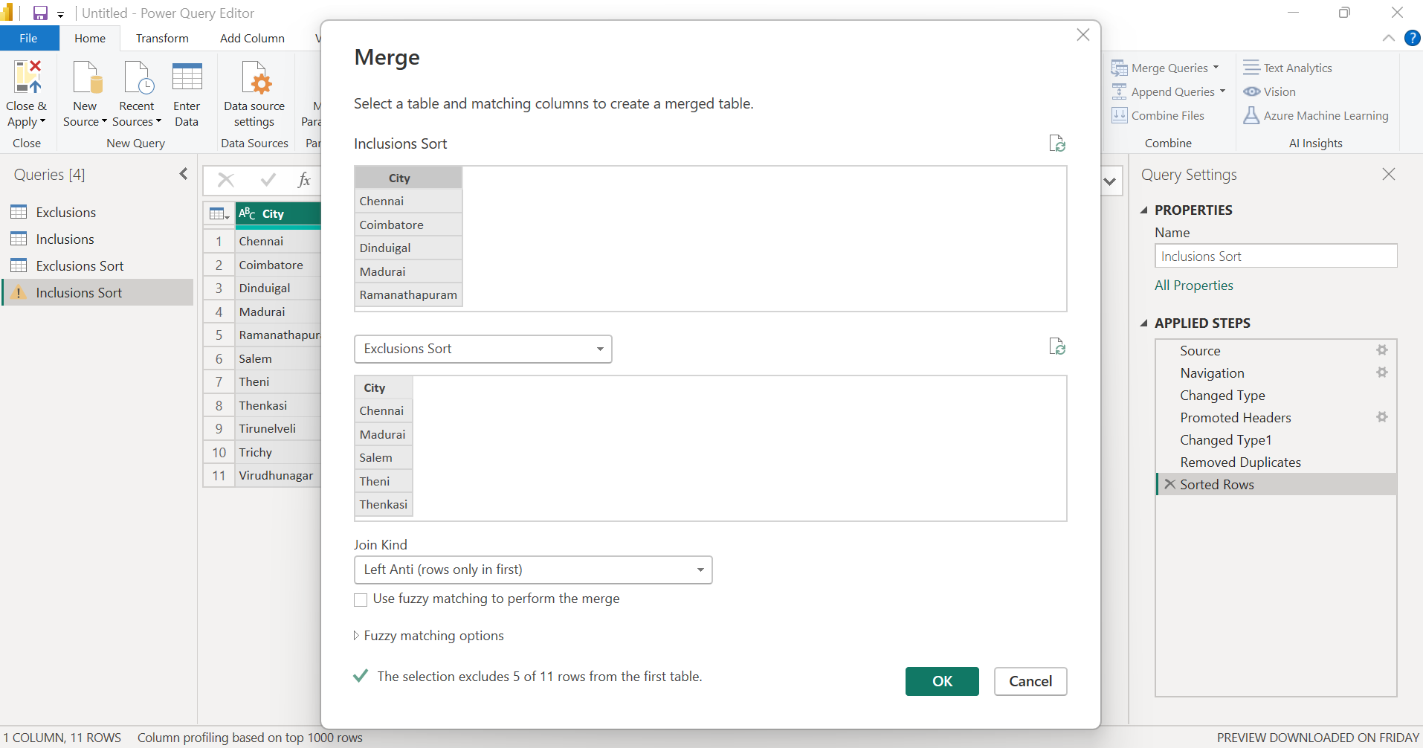This screenshot has width=1423, height=748.
Task: Open the Exclusions Sort table dropdown
Action: [483, 349]
